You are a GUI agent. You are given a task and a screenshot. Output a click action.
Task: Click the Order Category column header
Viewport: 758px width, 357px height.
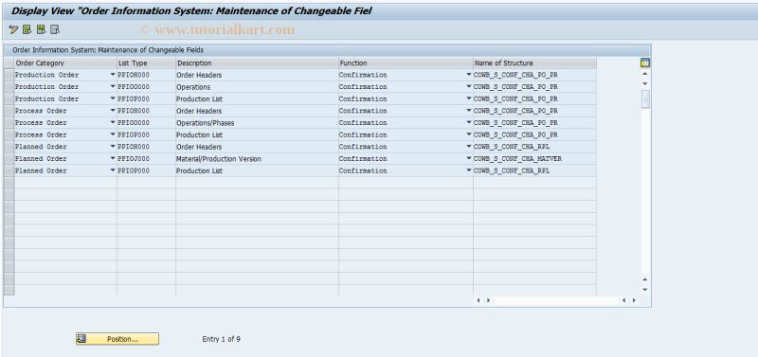click(x=65, y=62)
